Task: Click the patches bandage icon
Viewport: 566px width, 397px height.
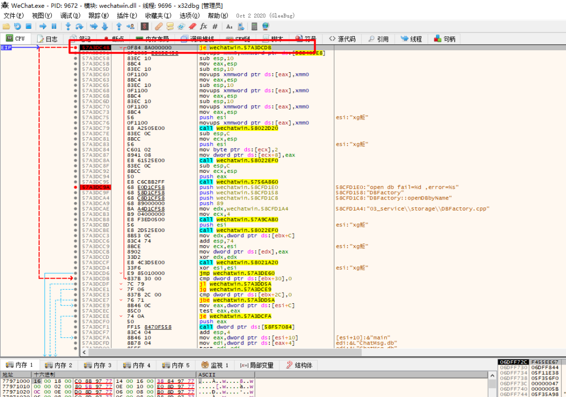Action: [158, 26]
